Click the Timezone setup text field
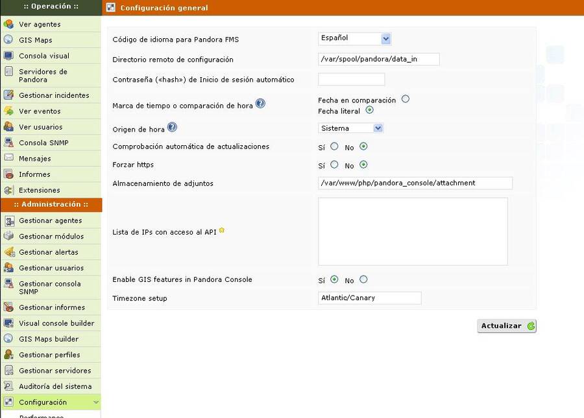This screenshot has height=418, width=584. click(x=369, y=298)
